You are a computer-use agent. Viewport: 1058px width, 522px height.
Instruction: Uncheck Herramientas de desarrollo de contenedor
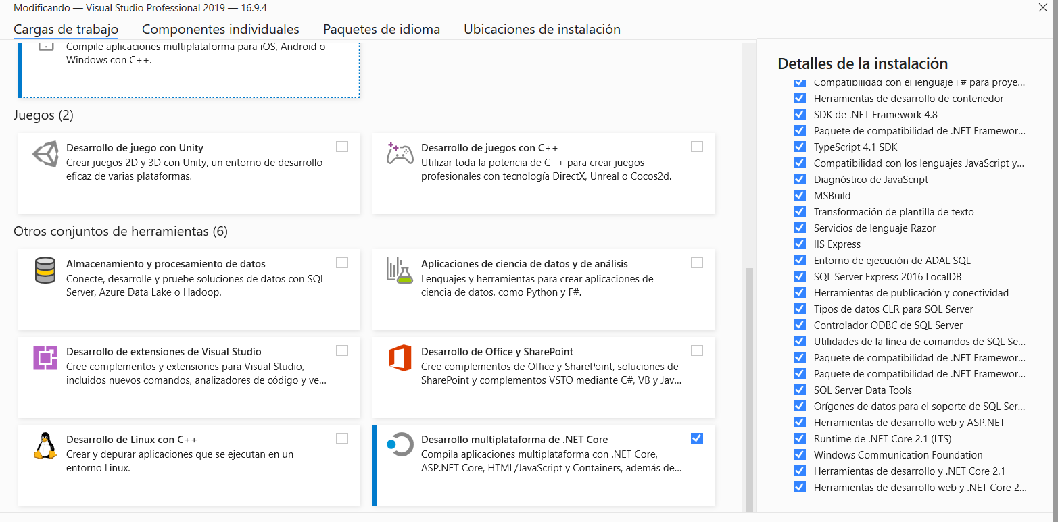(800, 99)
